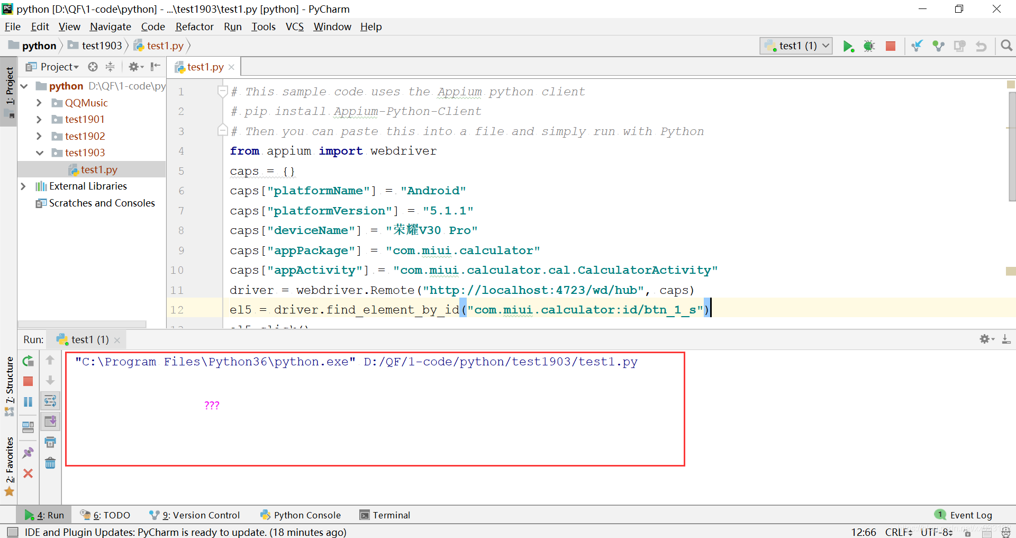The image size is (1016, 538).
Task: Toggle the Structure side tab
Action: 9,385
